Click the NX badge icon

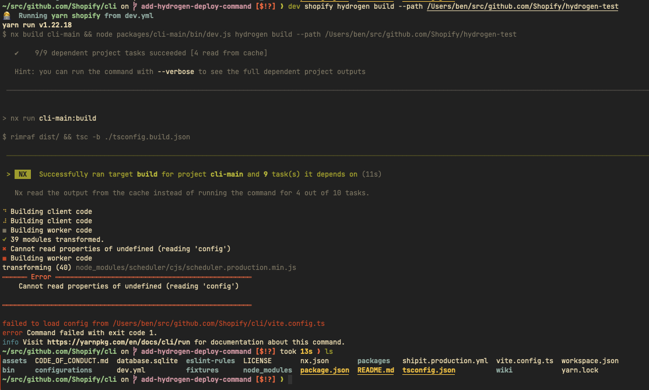(22, 174)
